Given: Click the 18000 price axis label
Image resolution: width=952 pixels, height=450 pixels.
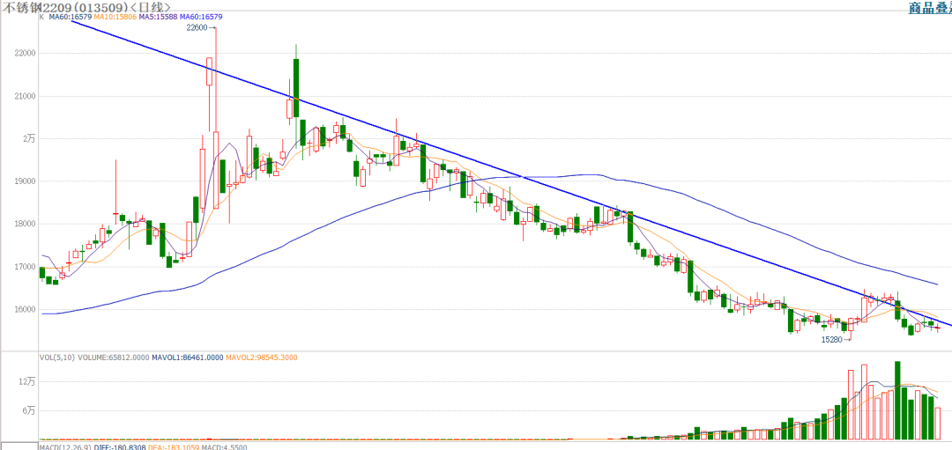Looking at the screenshot, I should coord(25,224).
